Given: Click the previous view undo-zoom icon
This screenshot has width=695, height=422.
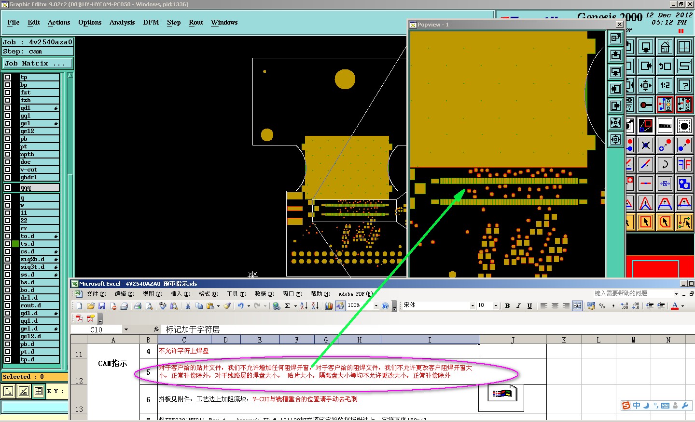Looking at the screenshot, I should (665, 66).
